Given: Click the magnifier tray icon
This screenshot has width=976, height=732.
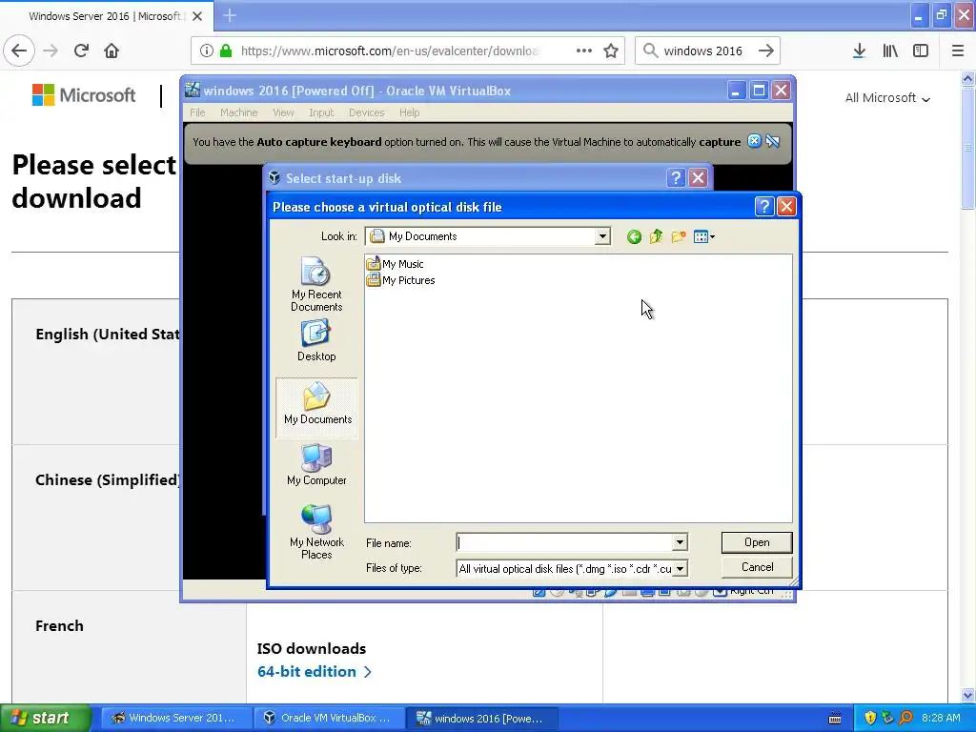Looking at the screenshot, I should (x=905, y=718).
